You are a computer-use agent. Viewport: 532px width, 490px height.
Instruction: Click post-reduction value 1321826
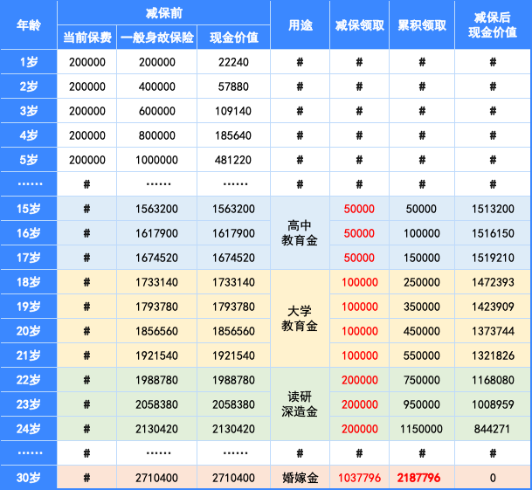click(x=493, y=355)
